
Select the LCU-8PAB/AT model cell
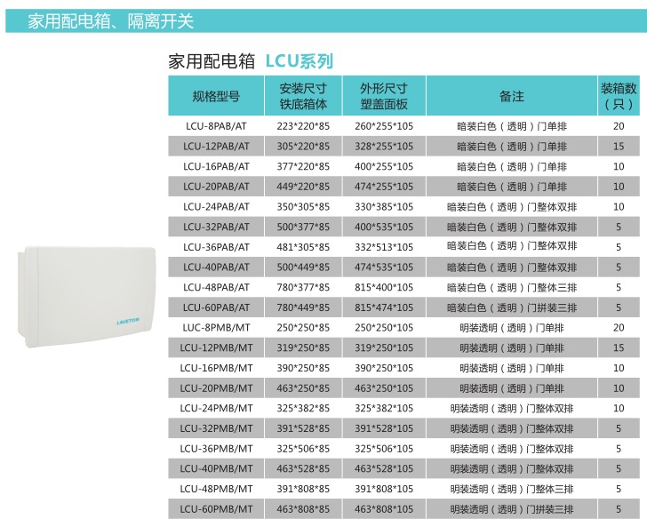click(x=216, y=126)
